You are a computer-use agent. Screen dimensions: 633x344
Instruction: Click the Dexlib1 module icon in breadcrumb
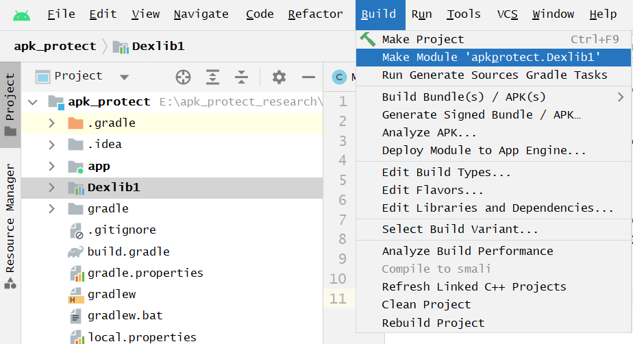click(121, 47)
